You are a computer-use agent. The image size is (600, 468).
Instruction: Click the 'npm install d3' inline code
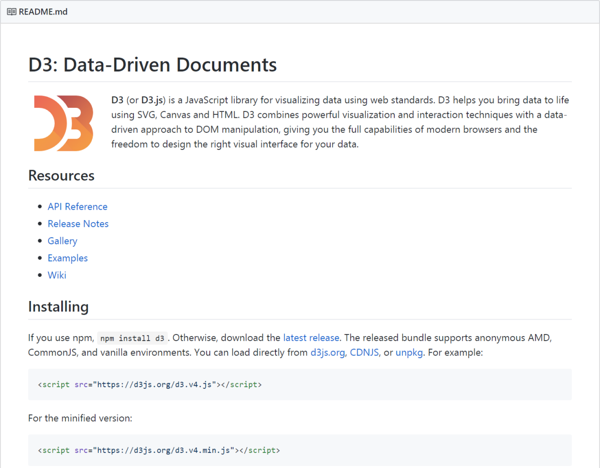click(x=132, y=338)
